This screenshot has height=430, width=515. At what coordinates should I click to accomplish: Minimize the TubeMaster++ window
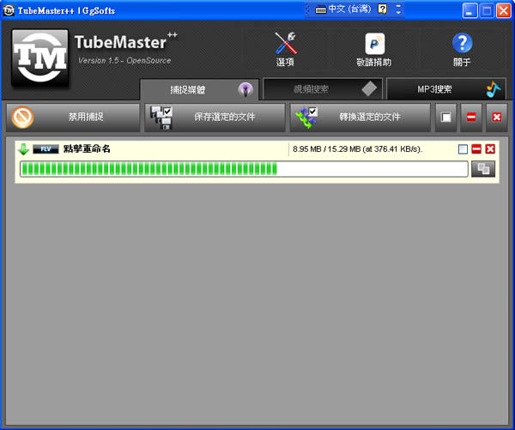(470, 10)
